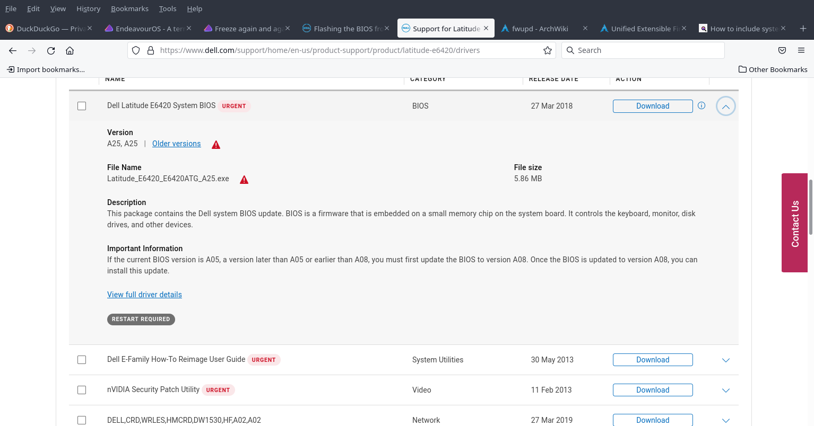814x426 pixels.
Task: Open the Tools menu
Action: point(168,8)
